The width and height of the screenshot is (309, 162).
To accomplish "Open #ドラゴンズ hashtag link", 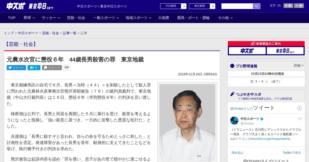I will 242,139.
